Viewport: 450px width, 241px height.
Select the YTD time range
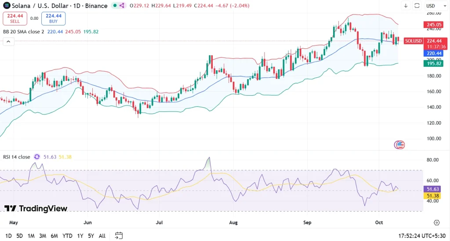(x=67, y=236)
